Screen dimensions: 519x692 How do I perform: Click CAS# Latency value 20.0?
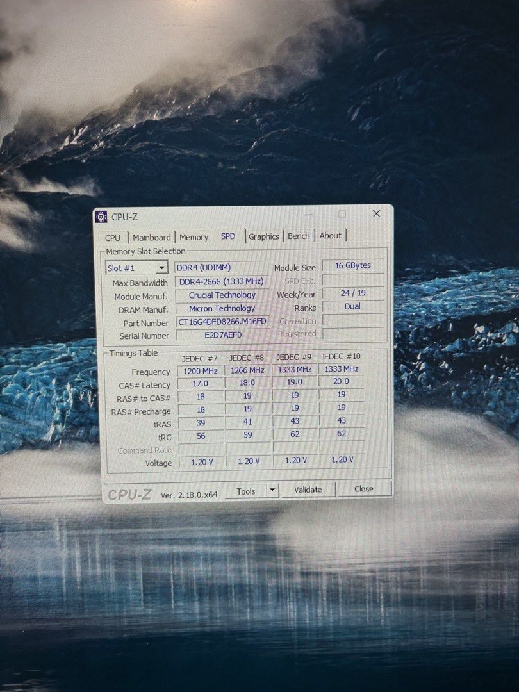pos(341,381)
